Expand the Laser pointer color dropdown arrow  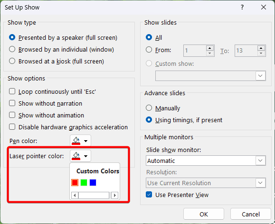click(x=85, y=156)
